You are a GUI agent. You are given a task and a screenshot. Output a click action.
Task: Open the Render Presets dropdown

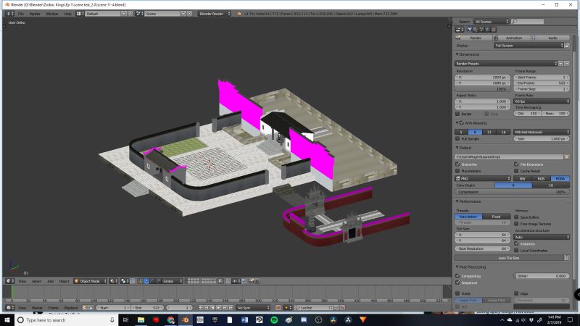click(x=506, y=64)
